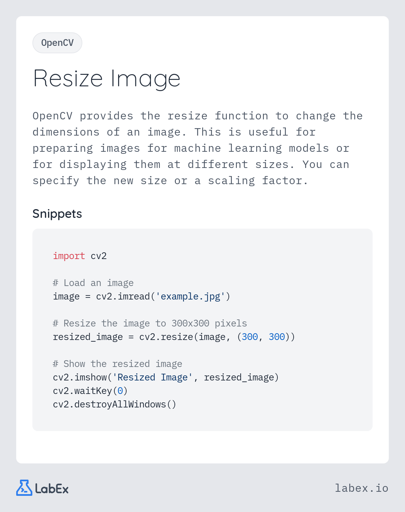
Task: Open the labex.io link
Action: click(x=361, y=488)
